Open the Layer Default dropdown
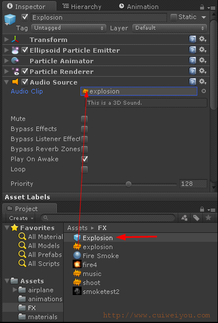The height and width of the screenshot is (323, 218). pyautogui.click(x=170, y=28)
